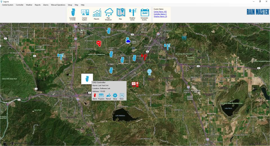The image size is (270, 146).
Task: Open the Help menu
Action: 83,5
